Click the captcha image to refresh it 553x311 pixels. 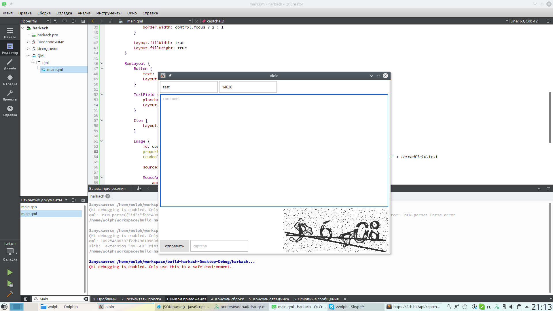coord(336,230)
